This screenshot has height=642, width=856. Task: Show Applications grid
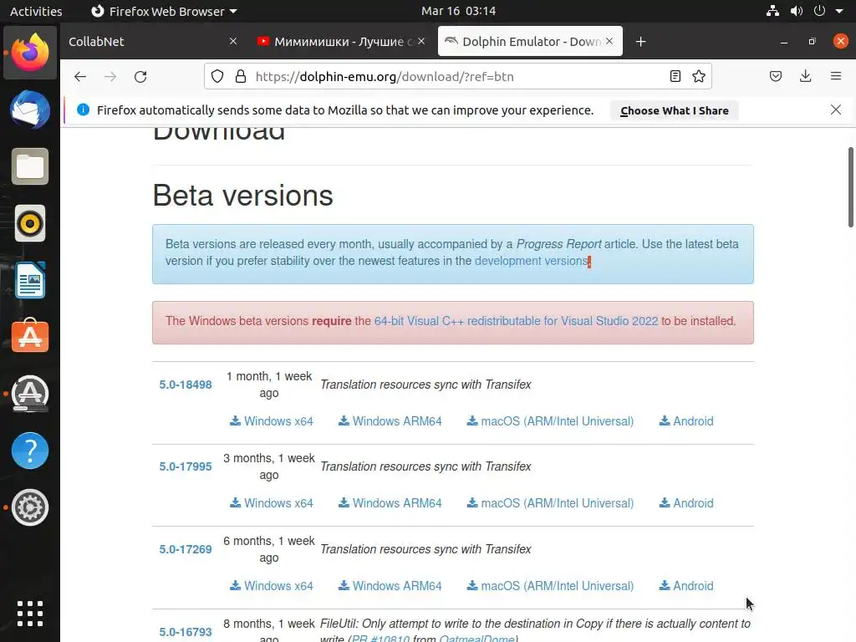click(30, 614)
